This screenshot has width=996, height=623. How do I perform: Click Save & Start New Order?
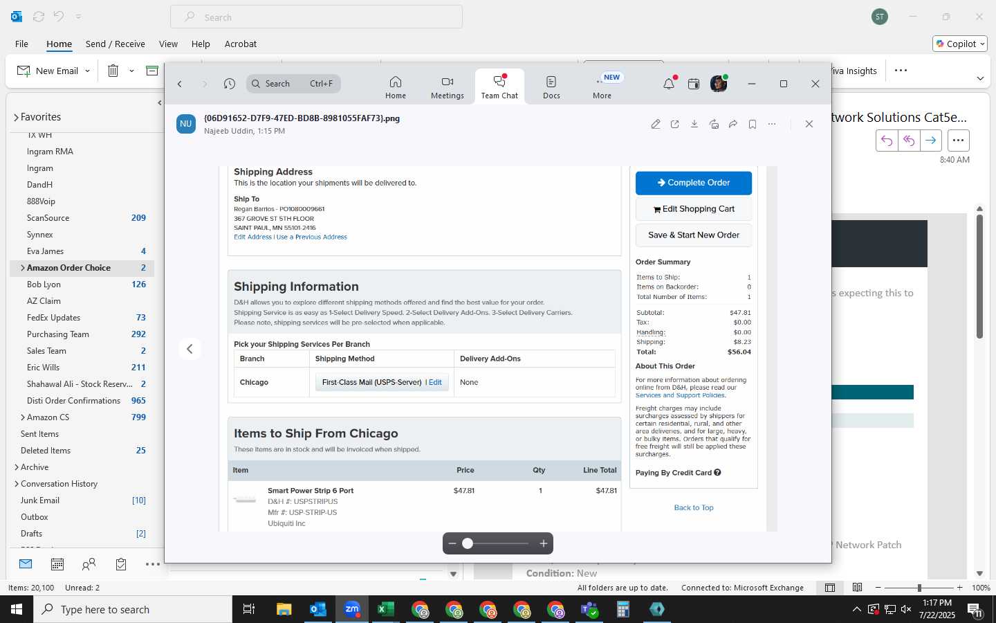click(x=694, y=235)
